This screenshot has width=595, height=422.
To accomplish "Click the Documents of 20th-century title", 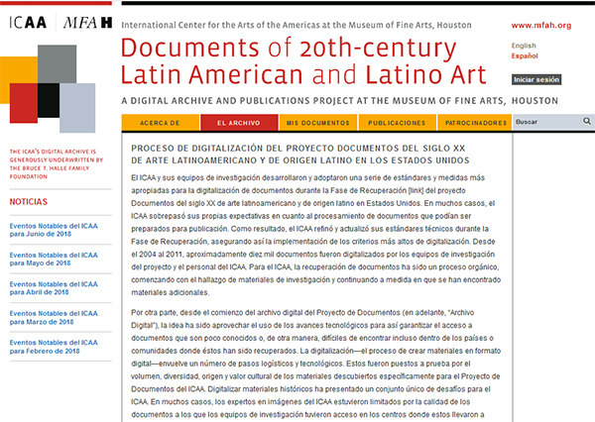I will 303,61.
